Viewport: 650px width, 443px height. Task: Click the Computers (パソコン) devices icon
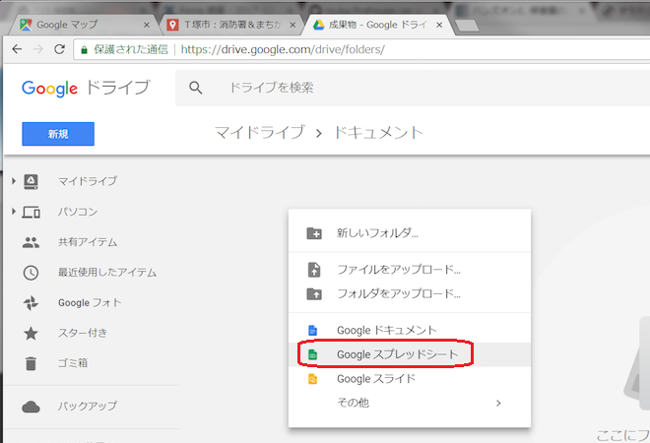32,213
